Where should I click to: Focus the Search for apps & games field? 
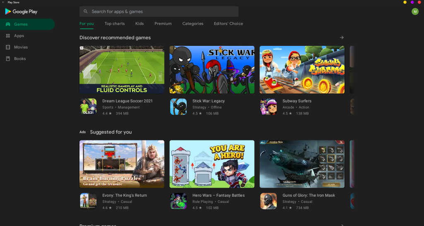pyautogui.click(x=159, y=12)
